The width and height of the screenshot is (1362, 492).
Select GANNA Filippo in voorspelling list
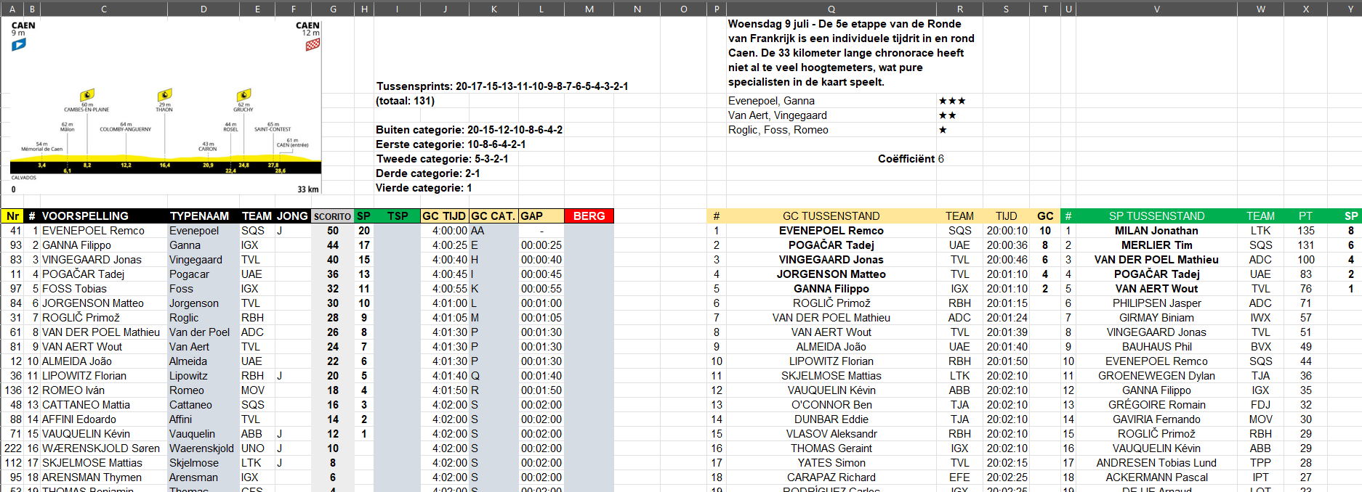(104, 245)
